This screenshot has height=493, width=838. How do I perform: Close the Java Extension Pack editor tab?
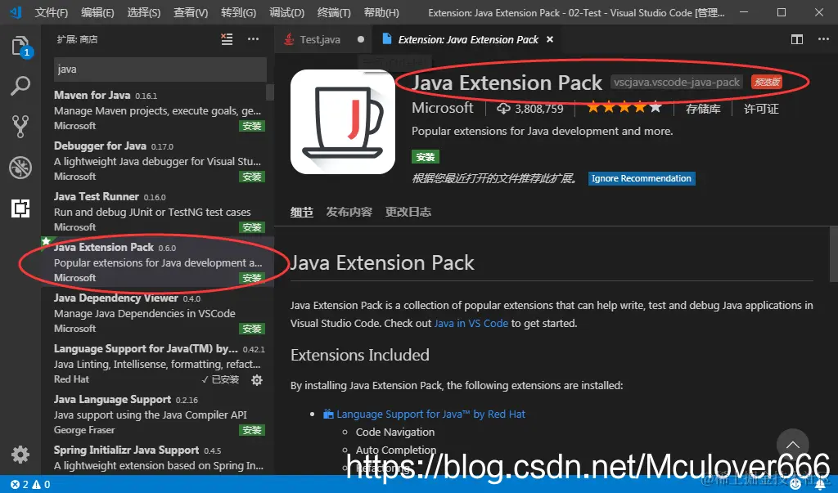coord(550,39)
